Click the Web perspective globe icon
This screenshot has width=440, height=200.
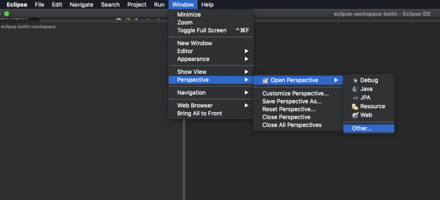pos(355,115)
